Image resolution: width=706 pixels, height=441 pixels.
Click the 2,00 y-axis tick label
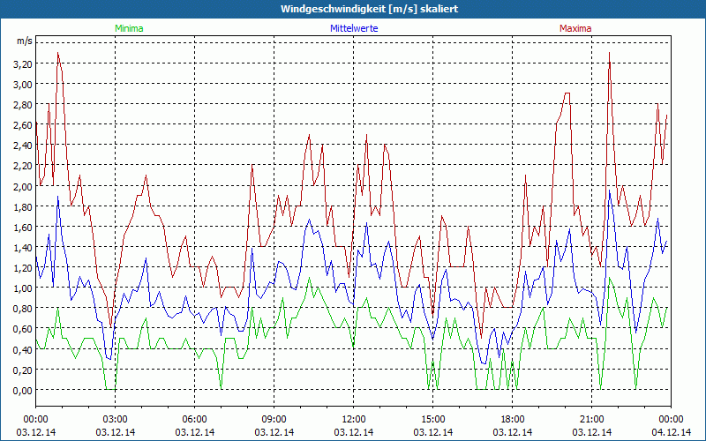[22, 187]
